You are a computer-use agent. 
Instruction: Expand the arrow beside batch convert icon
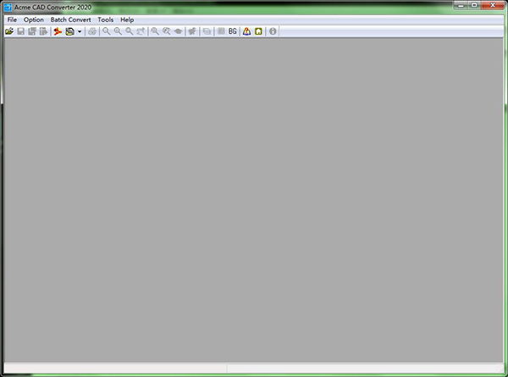[80, 31]
